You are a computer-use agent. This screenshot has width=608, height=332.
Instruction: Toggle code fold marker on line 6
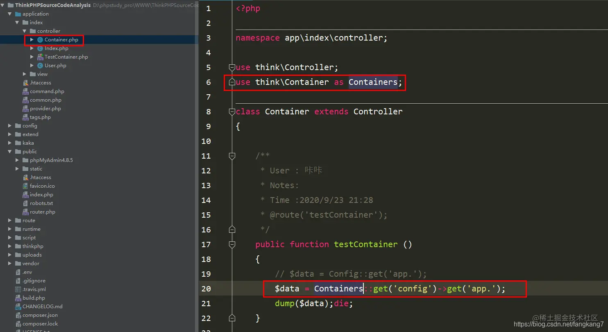click(x=232, y=82)
